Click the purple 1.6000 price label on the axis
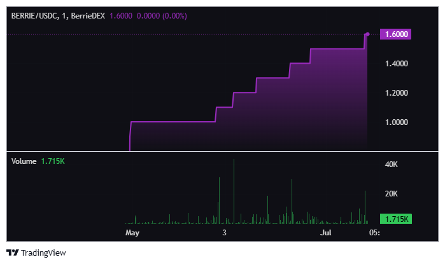The height and width of the screenshot is (264, 445). [x=395, y=34]
